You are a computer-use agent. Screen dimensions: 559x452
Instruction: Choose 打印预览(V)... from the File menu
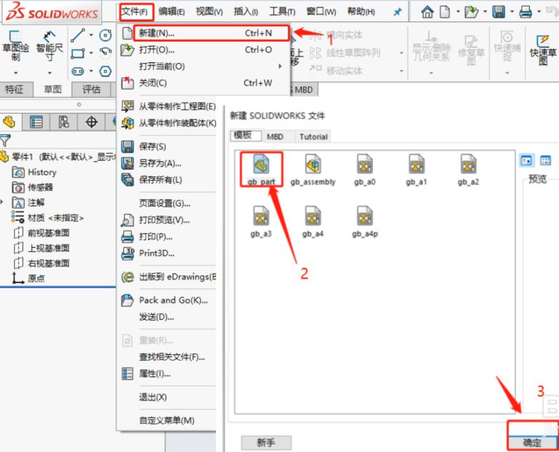click(168, 220)
